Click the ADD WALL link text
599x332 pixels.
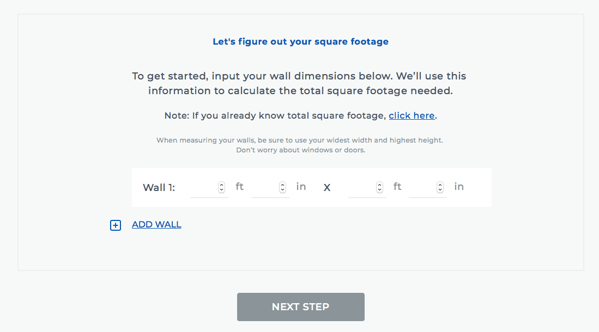click(x=156, y=224)
